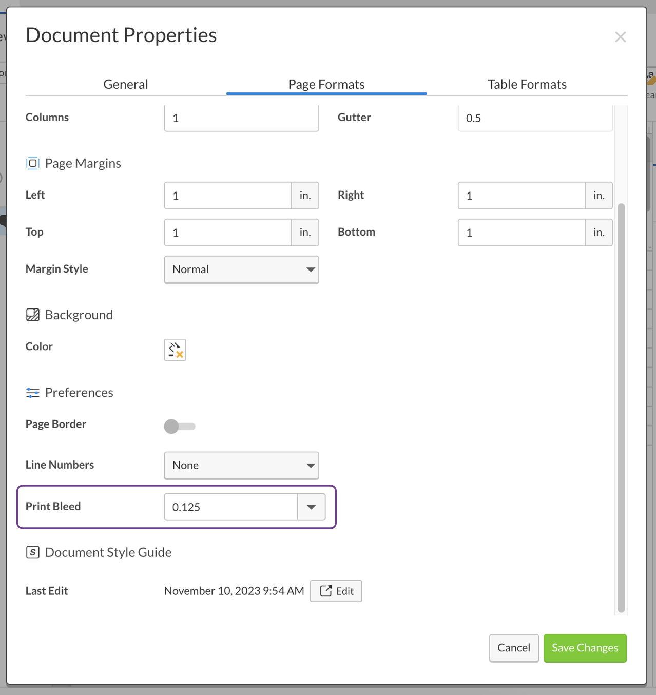Click the Cancel button

[513, 648]
